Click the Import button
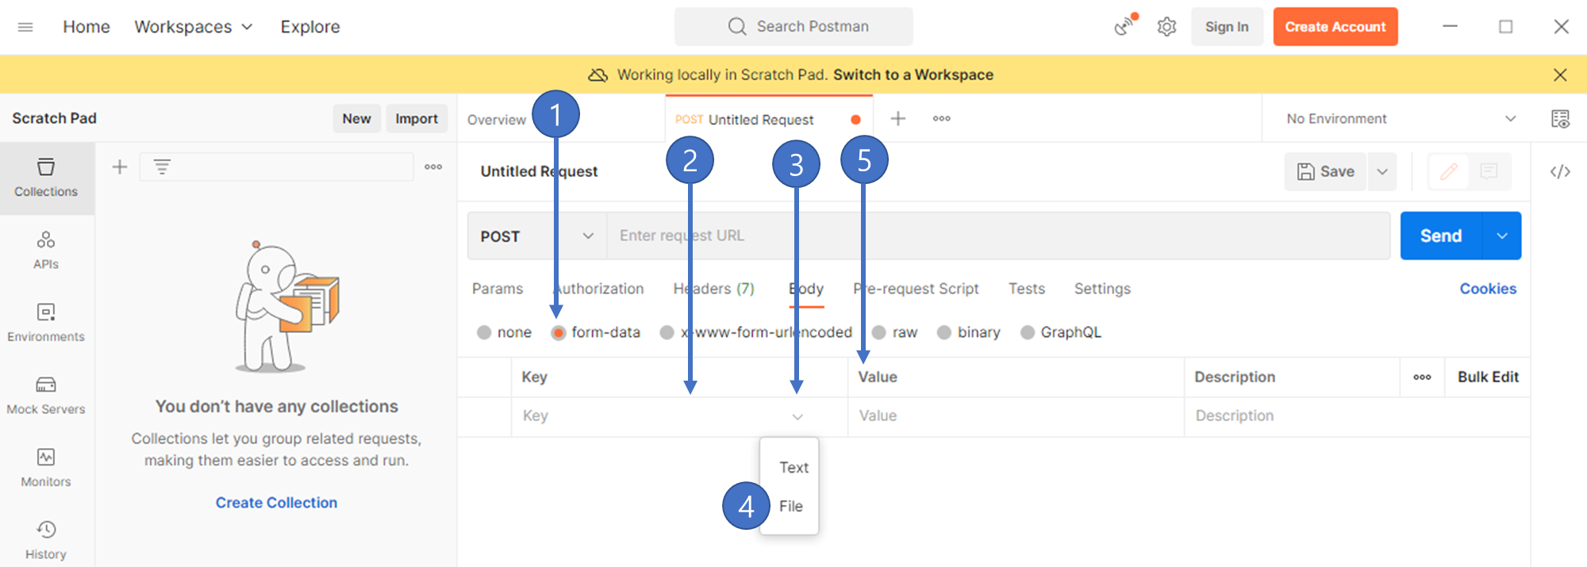Screen dimensions: 1587x567 [417, 118]
